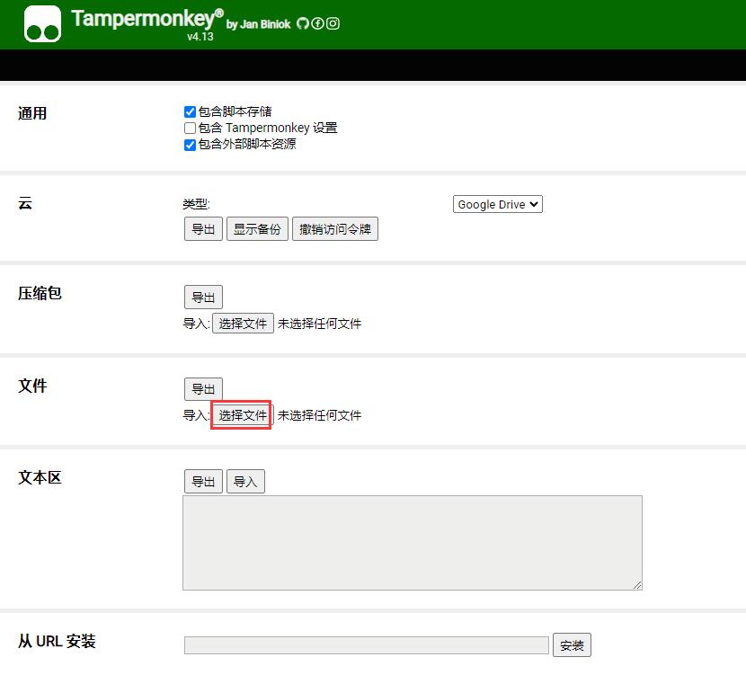Viewport: 746px width, 684px height.
Task: Choose file to import in 压缩包 section
Action: 243,324
